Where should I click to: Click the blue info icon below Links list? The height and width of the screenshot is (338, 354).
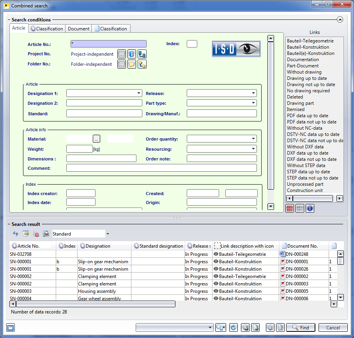310,208
